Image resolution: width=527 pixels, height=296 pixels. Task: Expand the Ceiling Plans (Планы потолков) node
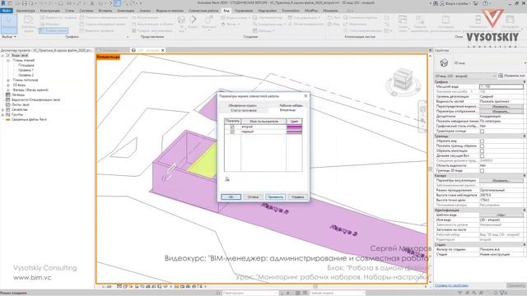(8, 81)
